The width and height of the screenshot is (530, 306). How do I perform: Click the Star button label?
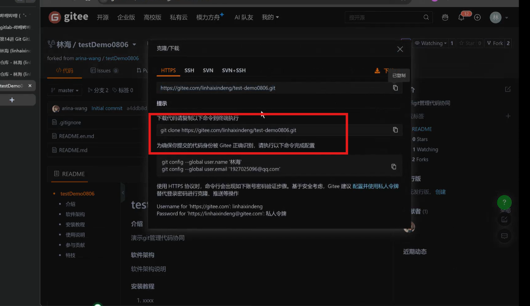[x=470, y=43]
